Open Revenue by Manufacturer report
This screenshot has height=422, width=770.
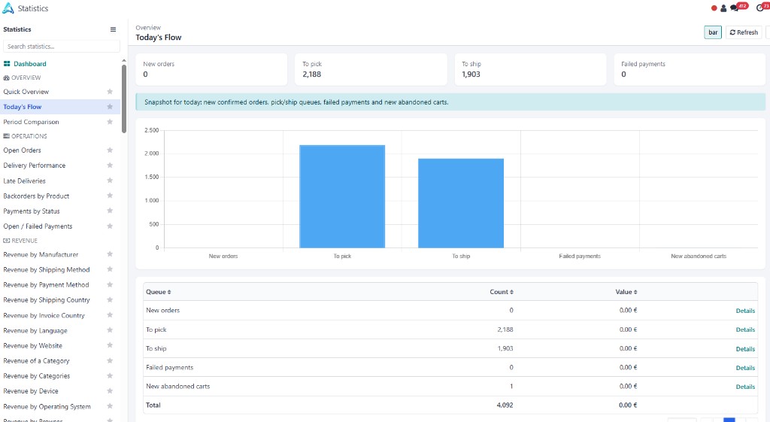coord(41,254)
